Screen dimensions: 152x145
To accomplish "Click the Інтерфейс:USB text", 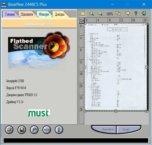I will (x=15, y=81).
